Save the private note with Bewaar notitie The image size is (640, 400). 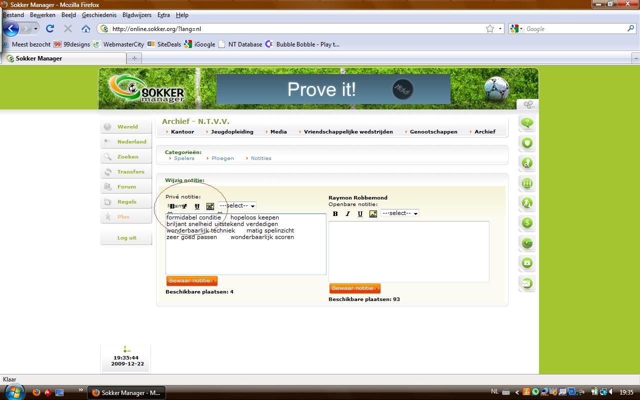click(191, 281)
